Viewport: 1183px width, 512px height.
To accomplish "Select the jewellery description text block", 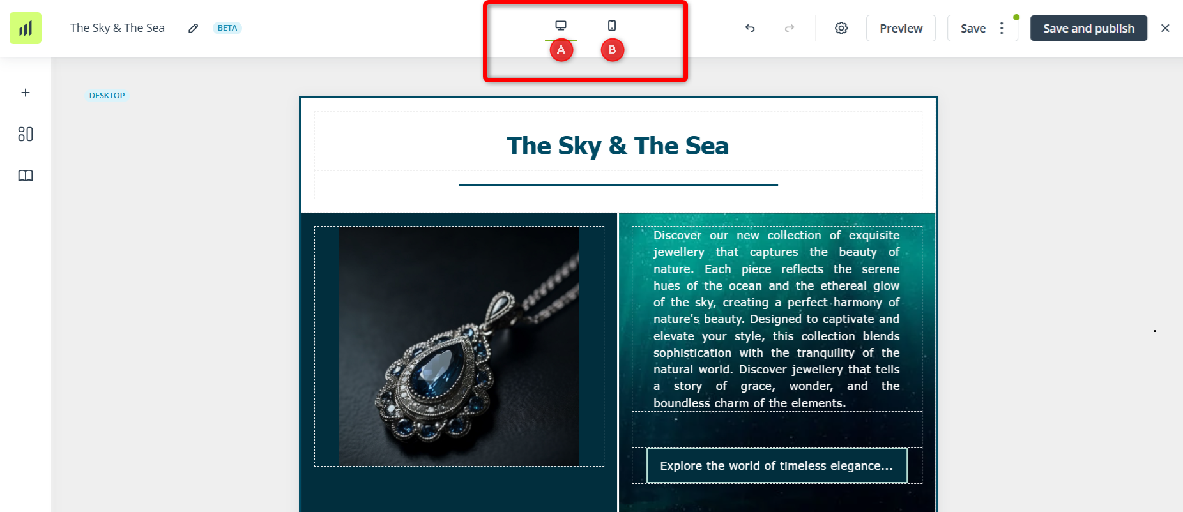I will pyautogui.click(x=776, y=319).
